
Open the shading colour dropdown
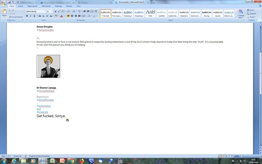[x=91, y=16]
